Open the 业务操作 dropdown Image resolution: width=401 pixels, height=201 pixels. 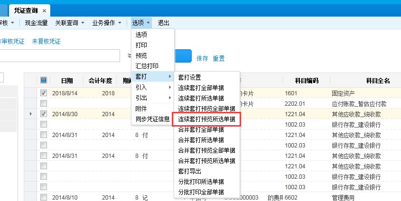106,22
